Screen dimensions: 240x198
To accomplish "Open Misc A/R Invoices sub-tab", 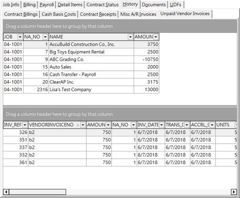I will (138, 14).
